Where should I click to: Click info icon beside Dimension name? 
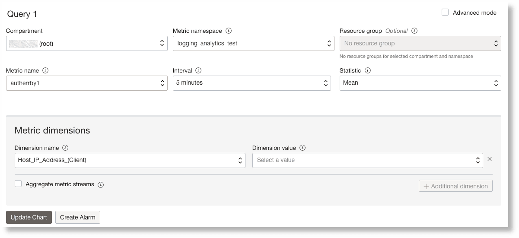(x=65, y=148)
